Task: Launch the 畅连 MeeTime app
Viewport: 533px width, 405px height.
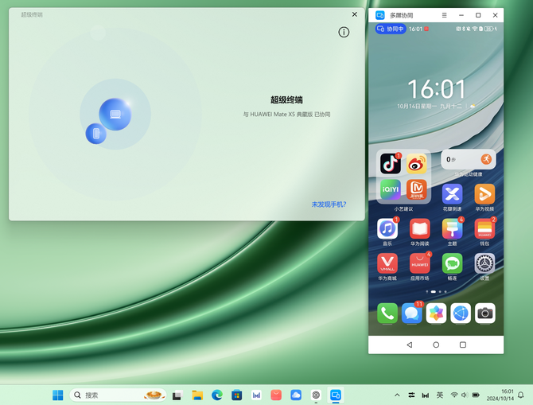Action: 452,263
